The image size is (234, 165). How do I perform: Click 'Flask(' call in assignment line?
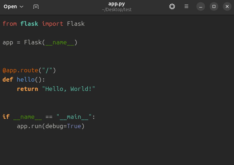(x=35, y=42)
